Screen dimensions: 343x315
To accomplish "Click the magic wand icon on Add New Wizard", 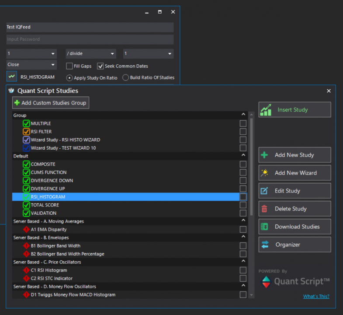I will [264, 173].
